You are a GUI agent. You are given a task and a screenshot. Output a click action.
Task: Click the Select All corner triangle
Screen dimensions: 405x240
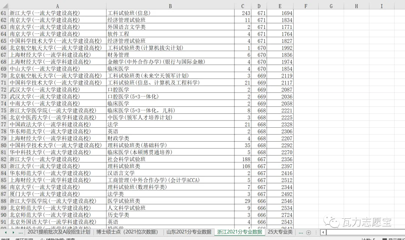click(x=4, y=6)
